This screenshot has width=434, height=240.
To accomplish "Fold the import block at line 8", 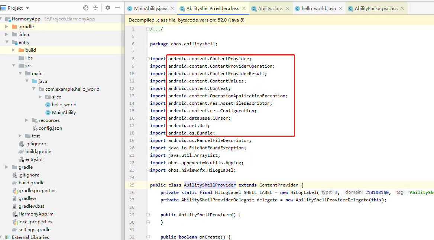I will pos(148,59).
